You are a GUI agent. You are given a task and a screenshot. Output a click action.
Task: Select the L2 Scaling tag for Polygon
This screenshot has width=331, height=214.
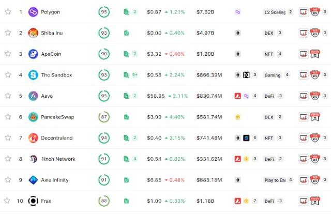[275, 12]
